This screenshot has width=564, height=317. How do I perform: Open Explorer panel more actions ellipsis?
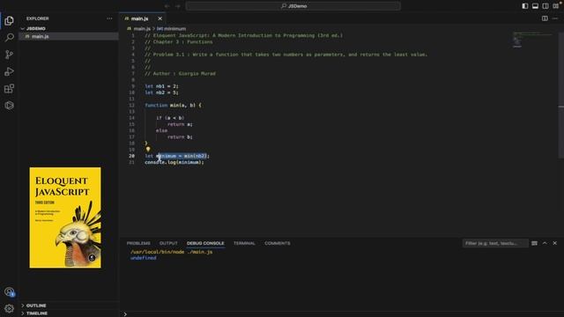click(109, 18)
